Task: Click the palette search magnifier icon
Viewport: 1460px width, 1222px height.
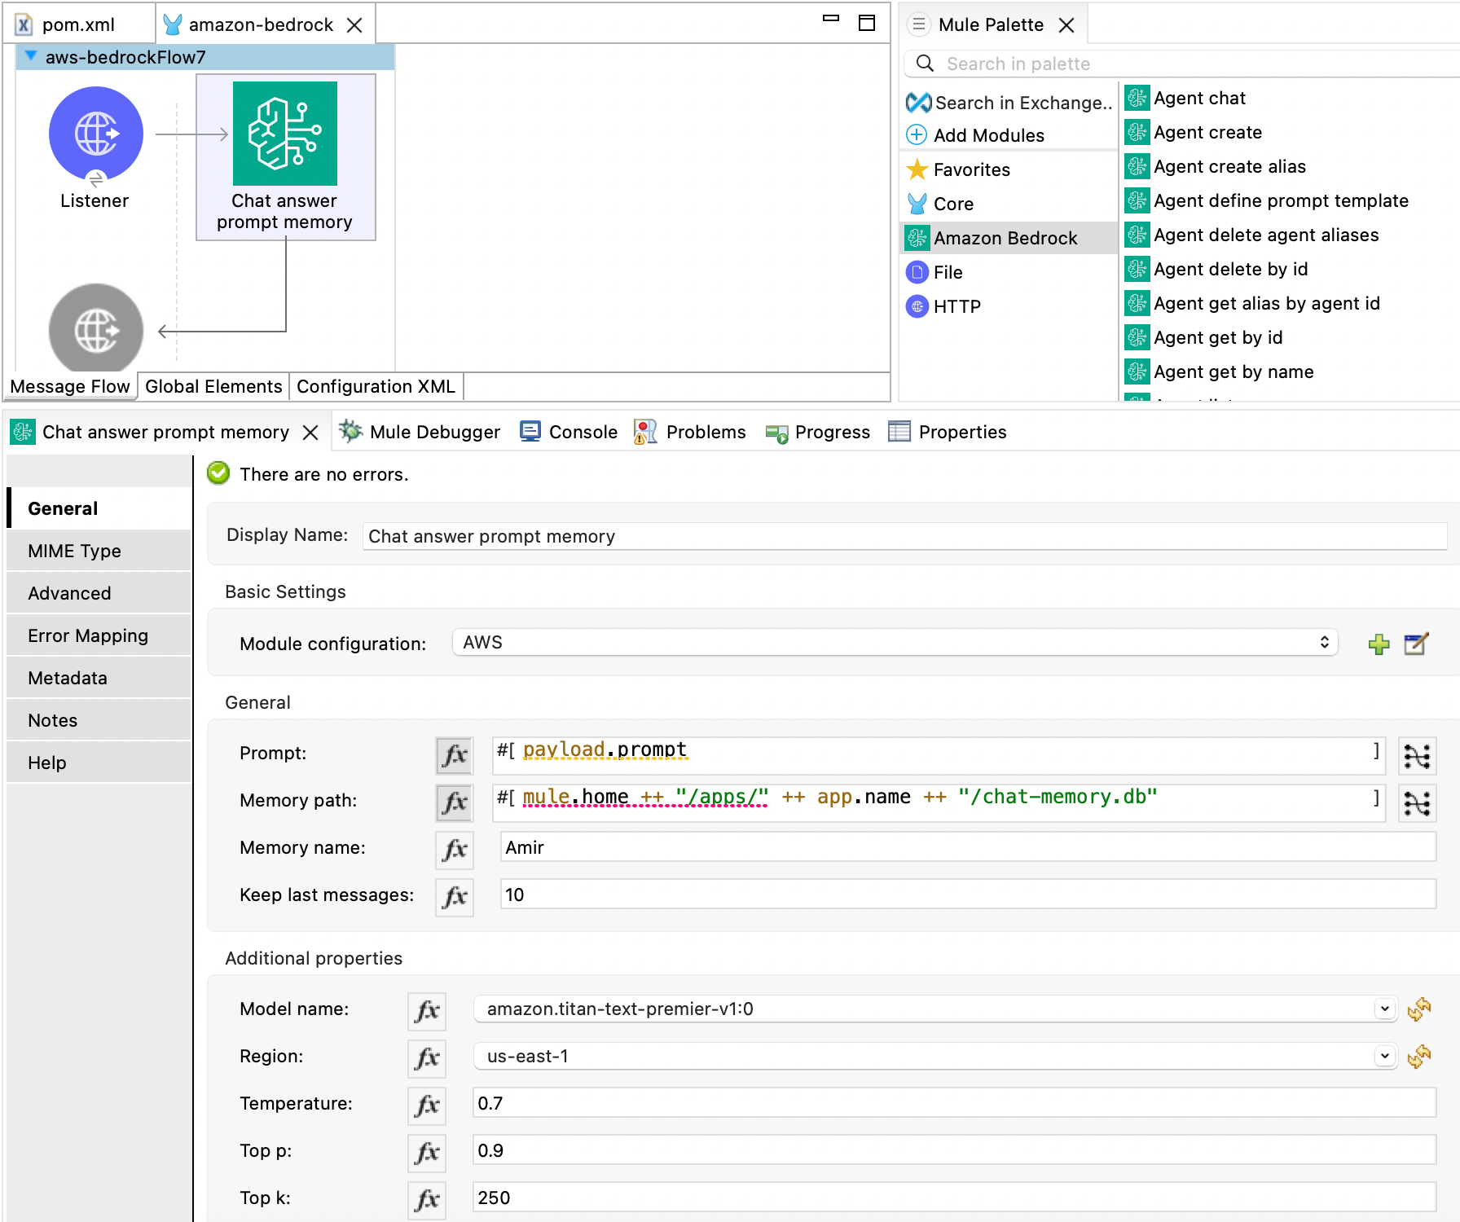Action: point(925,63)
